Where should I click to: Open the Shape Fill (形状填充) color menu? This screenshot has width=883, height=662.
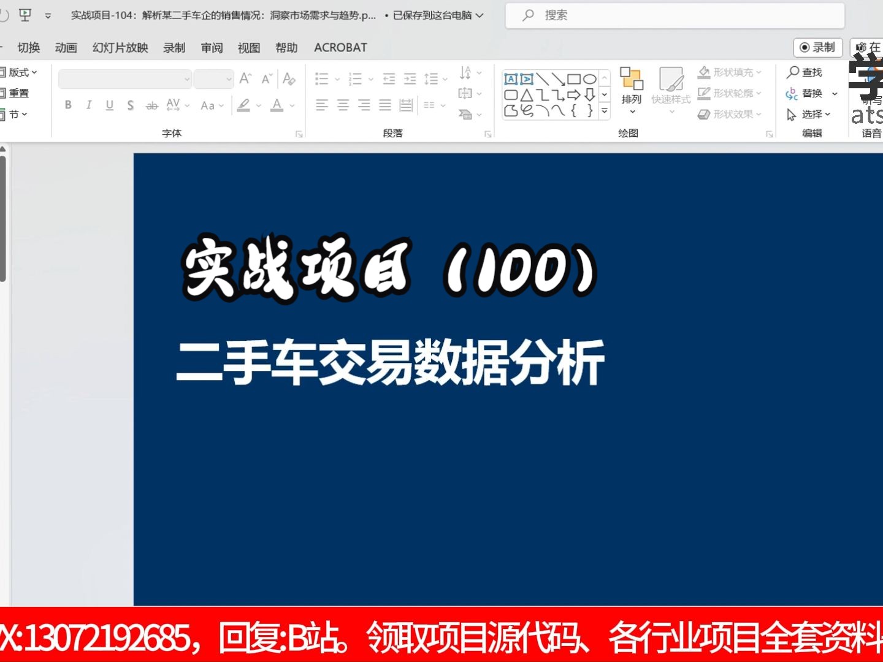(730, 72)
